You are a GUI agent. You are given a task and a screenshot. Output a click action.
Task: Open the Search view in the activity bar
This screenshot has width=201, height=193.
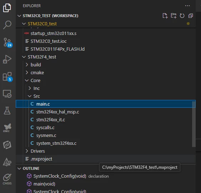point(7,25)
